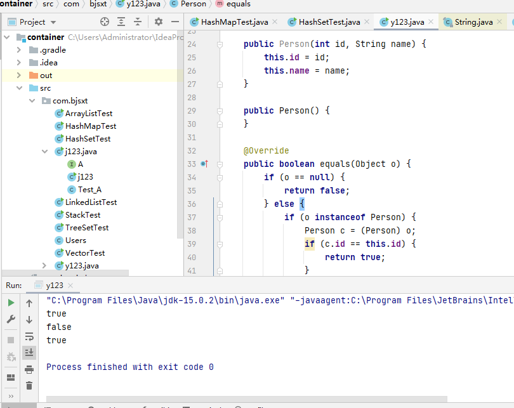The image size is (514, 408).
Task: Click the Locate/Select Opened File target icon
Action: (105, 22)
